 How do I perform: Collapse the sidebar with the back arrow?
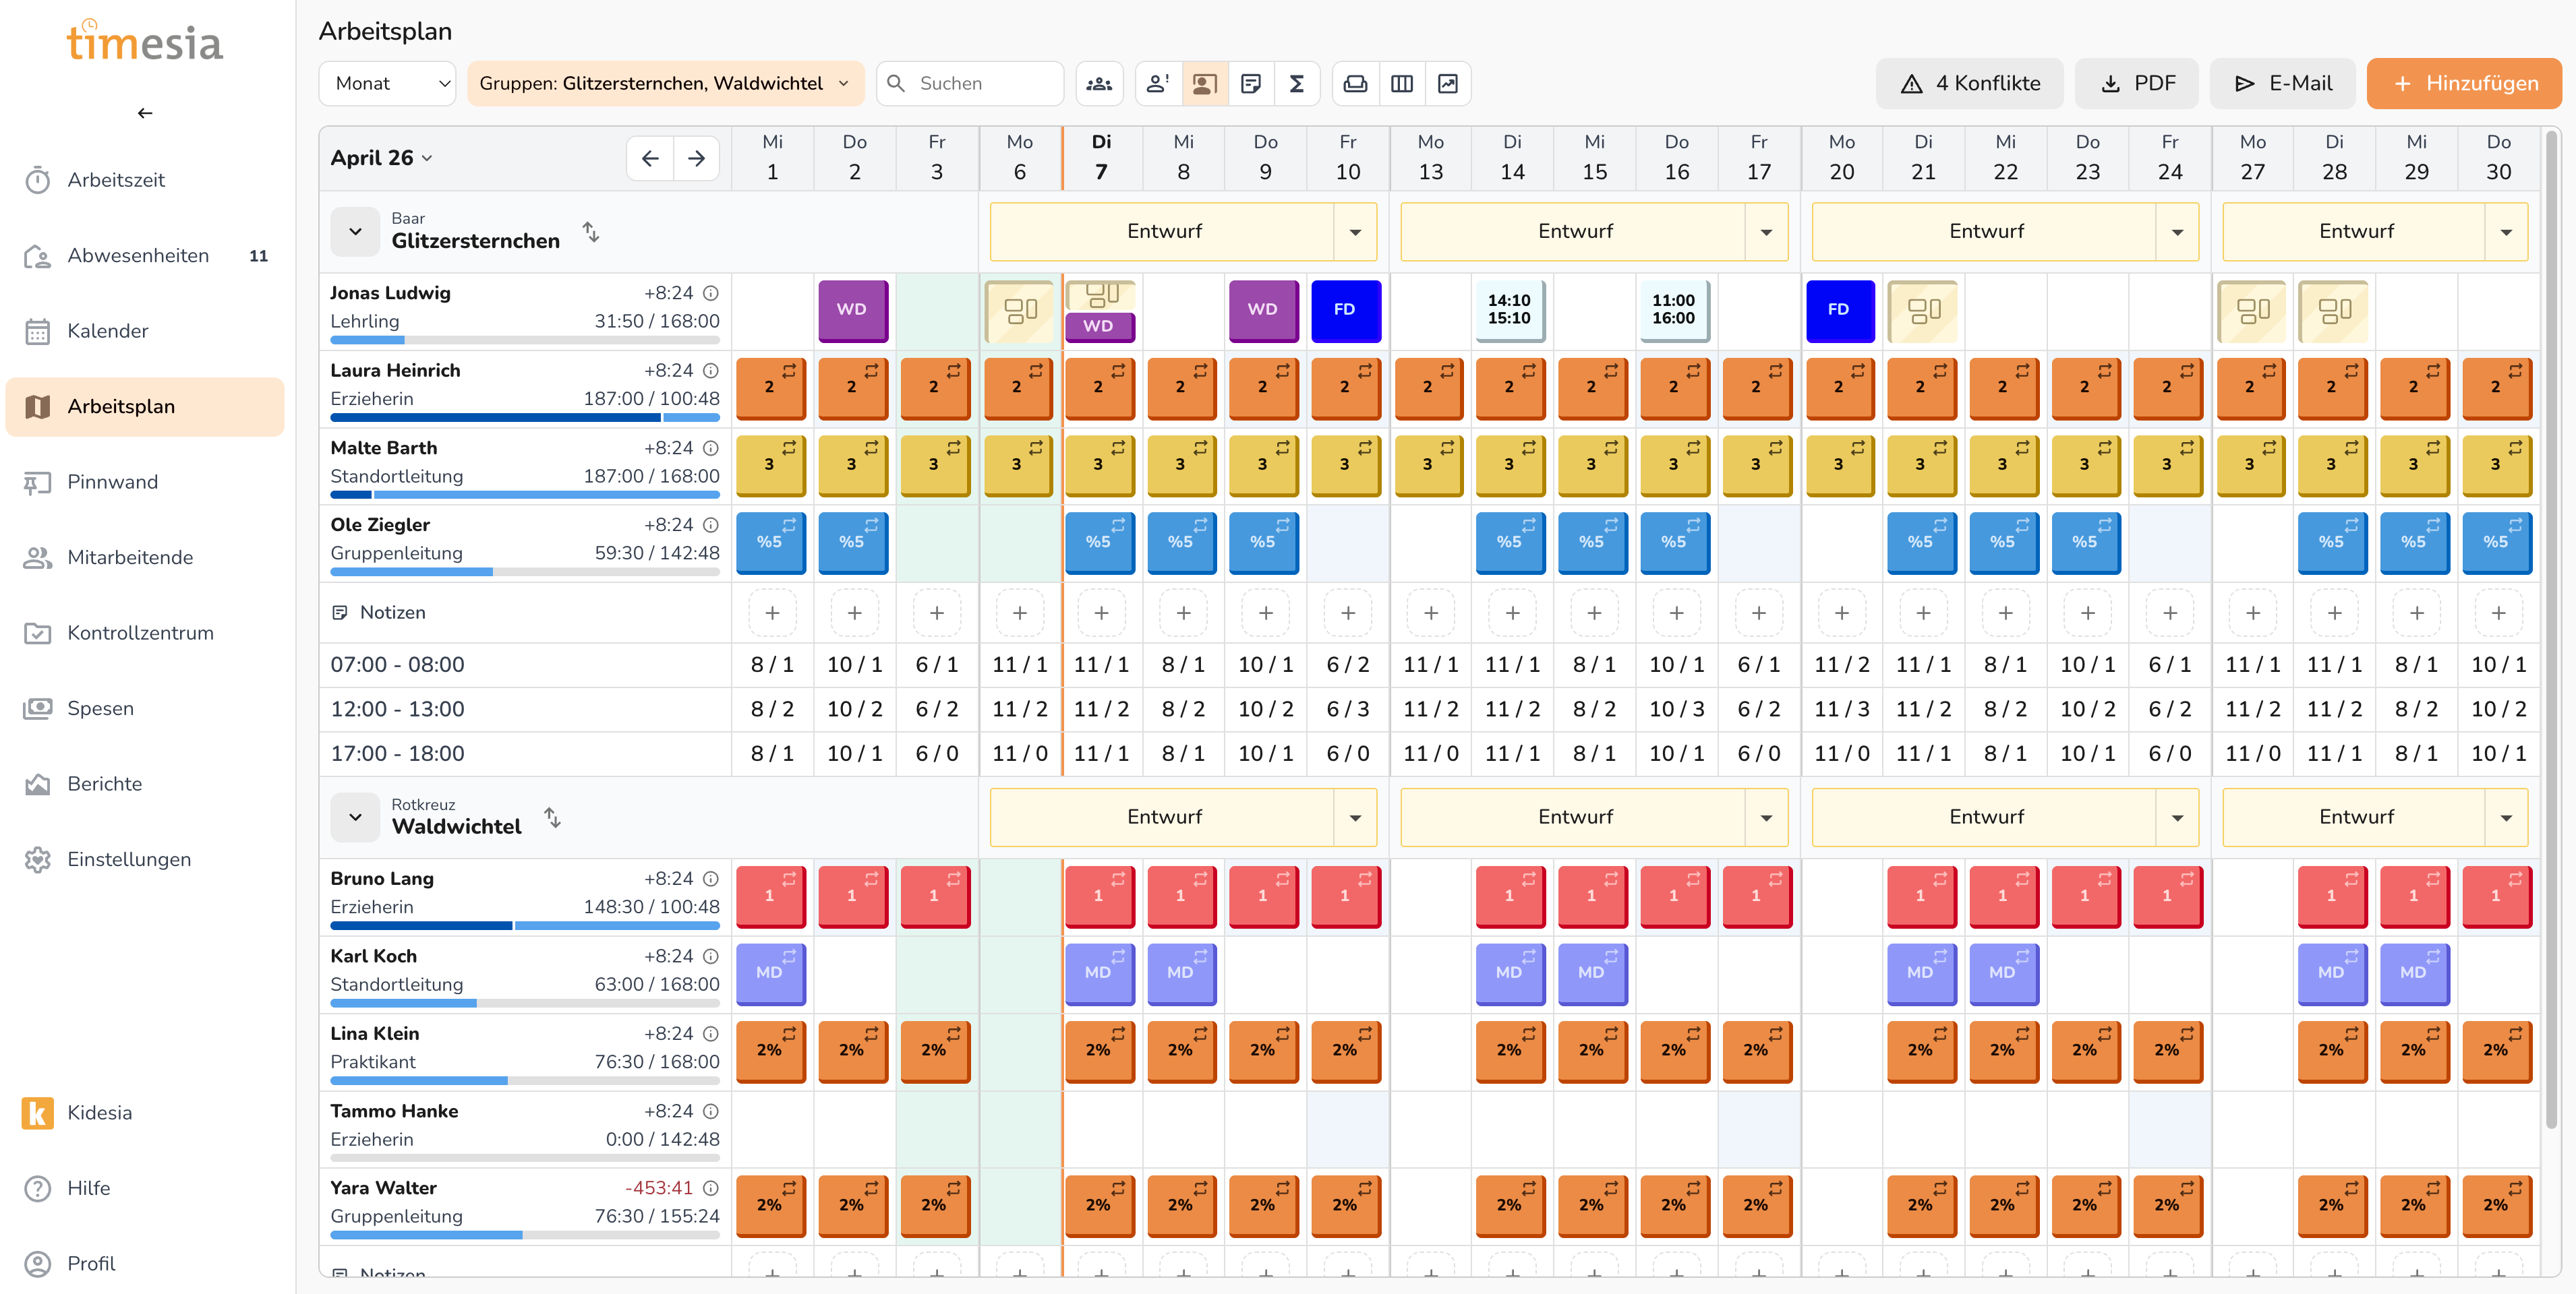coord(145,113)
